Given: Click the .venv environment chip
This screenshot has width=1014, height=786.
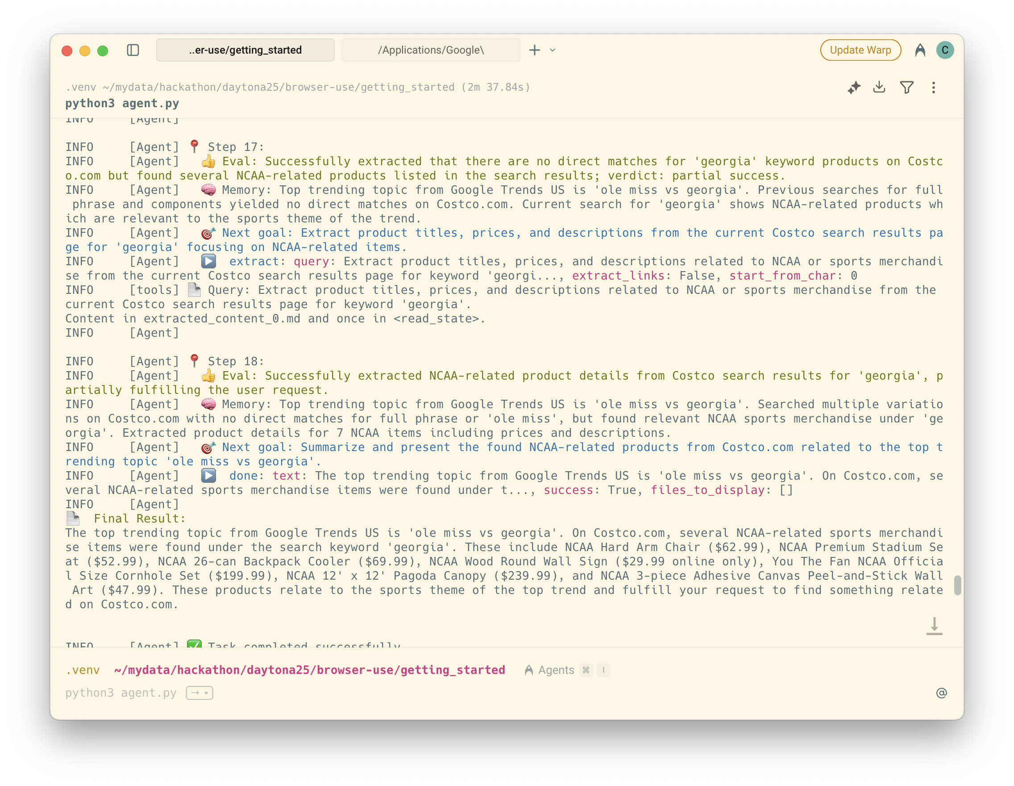Looking at the screenshot, I should pyautogui.click(x=83, y=670).
